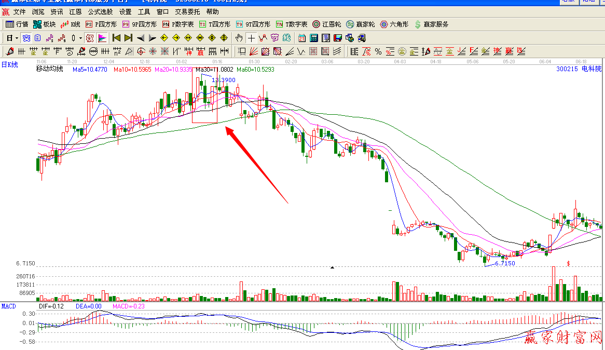The width and height of the screenshot is (605, 350).
Task: Click the calendar date icon
Action: 302,38
